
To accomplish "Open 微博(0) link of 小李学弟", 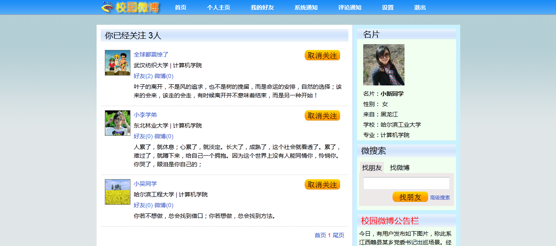I will (164, 136).
